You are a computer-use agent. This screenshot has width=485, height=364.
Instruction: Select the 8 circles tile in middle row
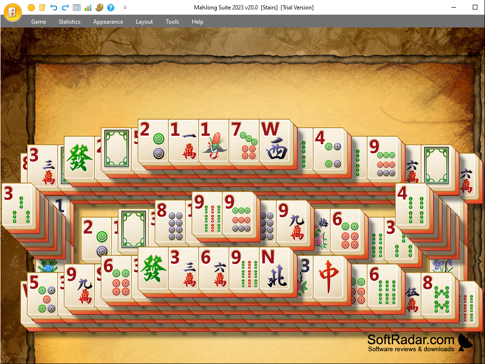click(x=170, y=222)
